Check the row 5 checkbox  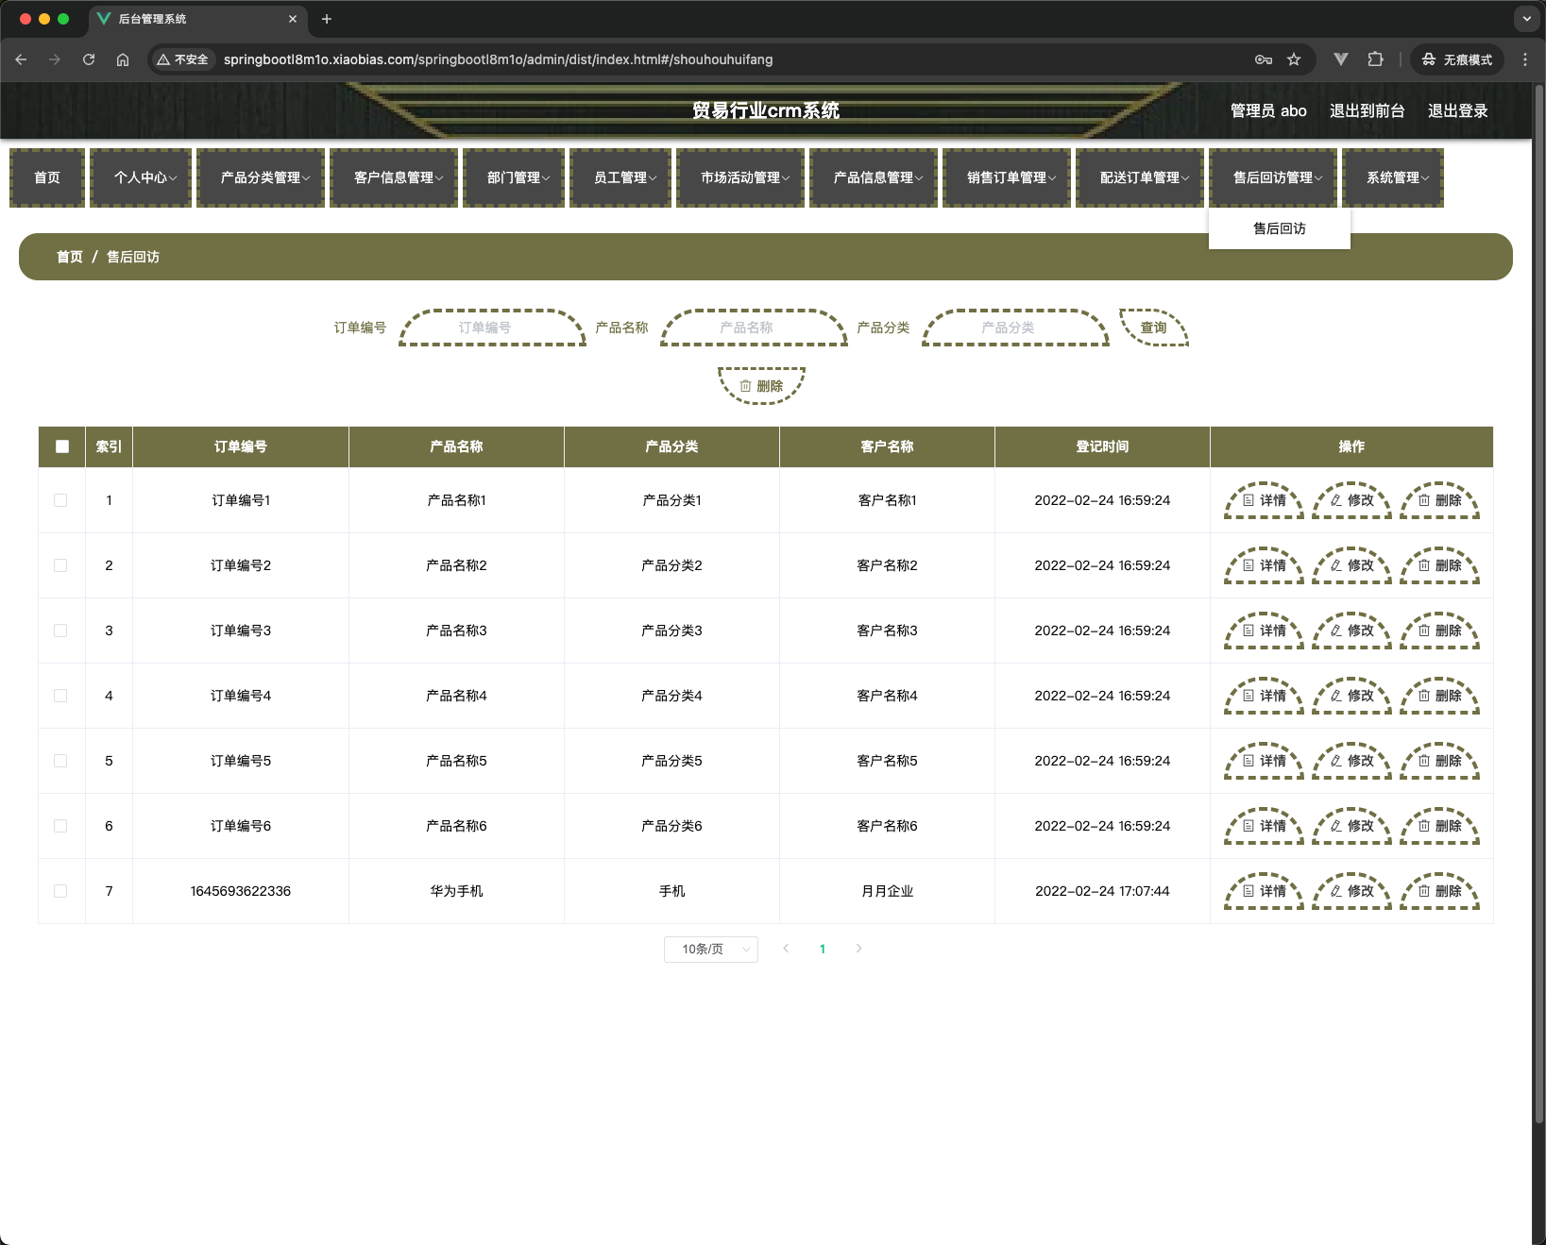[x=60, y=761]
